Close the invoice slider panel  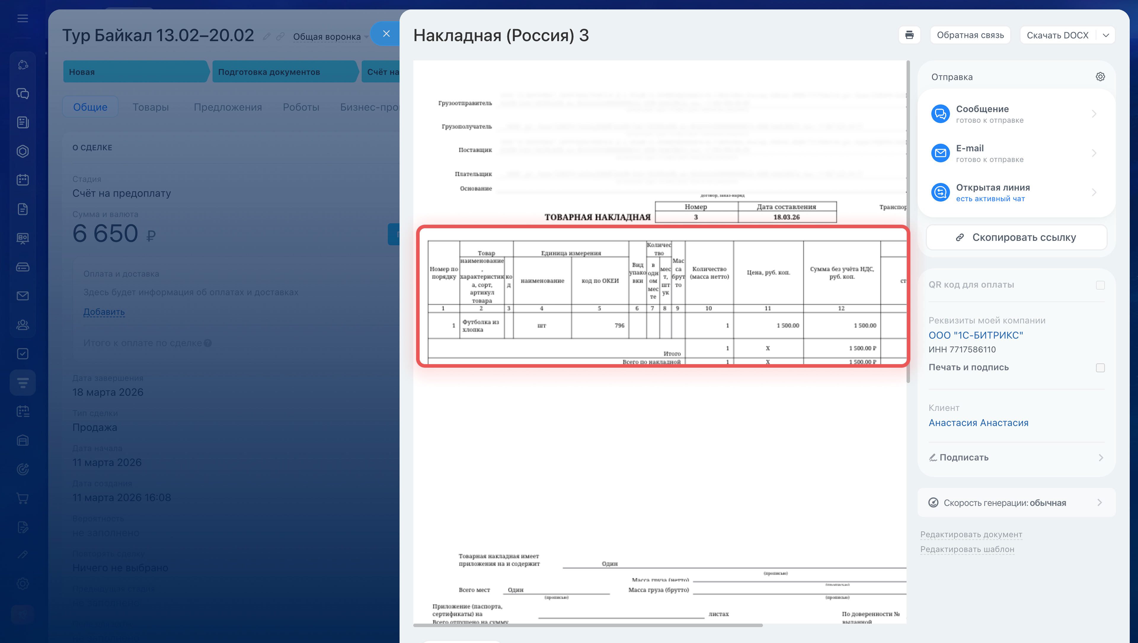point(386,33)
